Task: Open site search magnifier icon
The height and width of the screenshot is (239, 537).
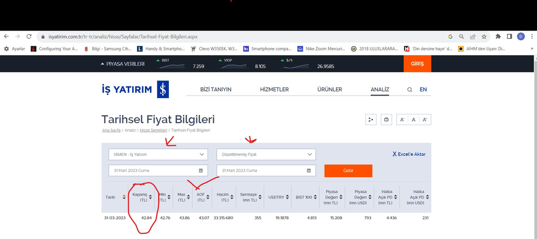Action: coord(410,90)
